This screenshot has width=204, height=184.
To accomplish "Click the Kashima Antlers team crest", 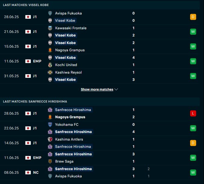I will point(50,139).
